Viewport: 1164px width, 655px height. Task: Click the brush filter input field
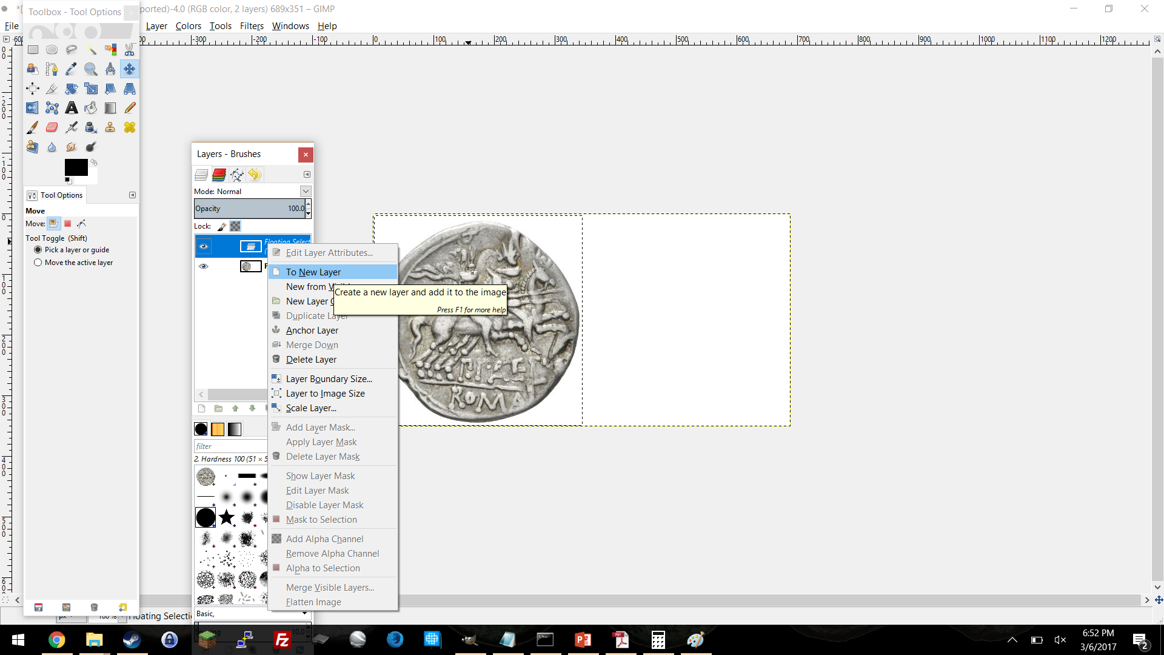[x=230, y=446]
